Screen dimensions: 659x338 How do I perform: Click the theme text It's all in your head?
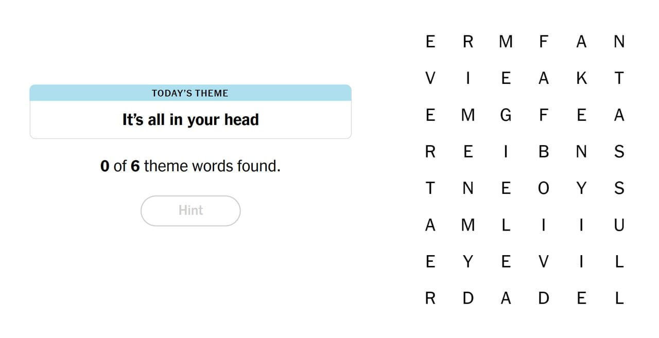pos(190,119)
